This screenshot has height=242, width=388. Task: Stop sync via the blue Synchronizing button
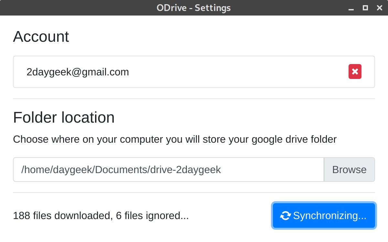click(x=323, y=215)
